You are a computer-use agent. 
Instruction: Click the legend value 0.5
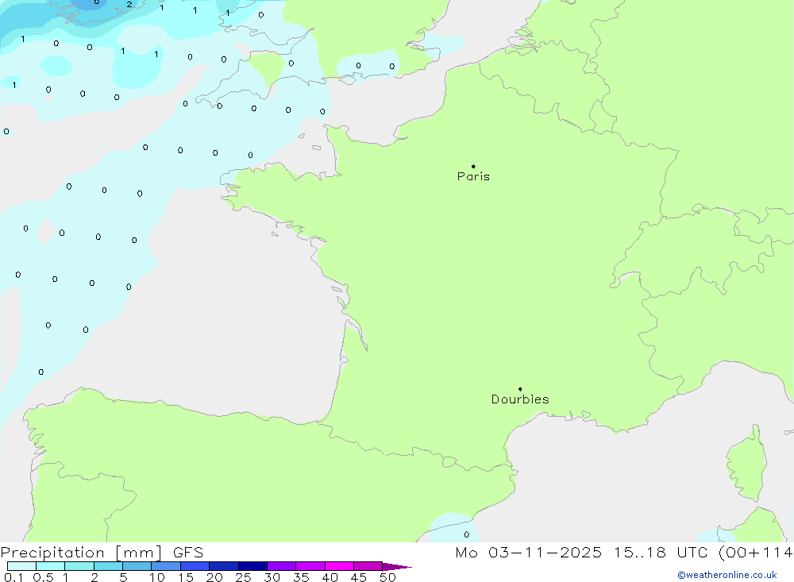pos(43,577)
